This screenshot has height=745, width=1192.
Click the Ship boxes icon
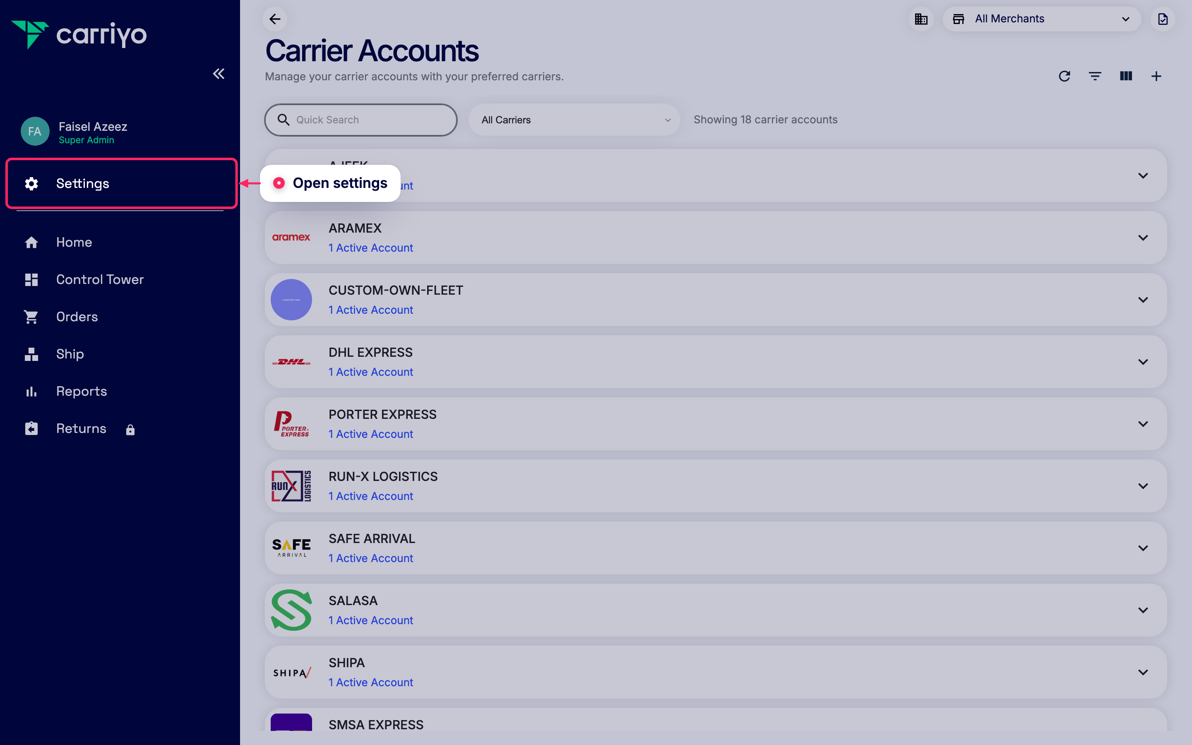pyautogui.click(x=31, y=354)
